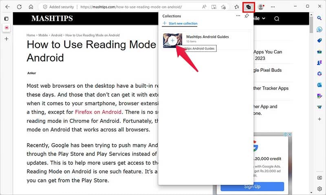326x195 pixels.
Task: Reload the page with refresh icon
Action: point(19,7)
